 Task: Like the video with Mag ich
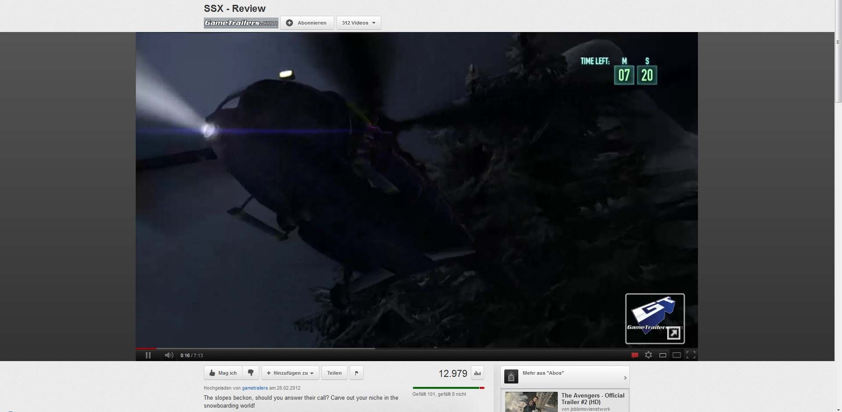(x=223, y=373)
